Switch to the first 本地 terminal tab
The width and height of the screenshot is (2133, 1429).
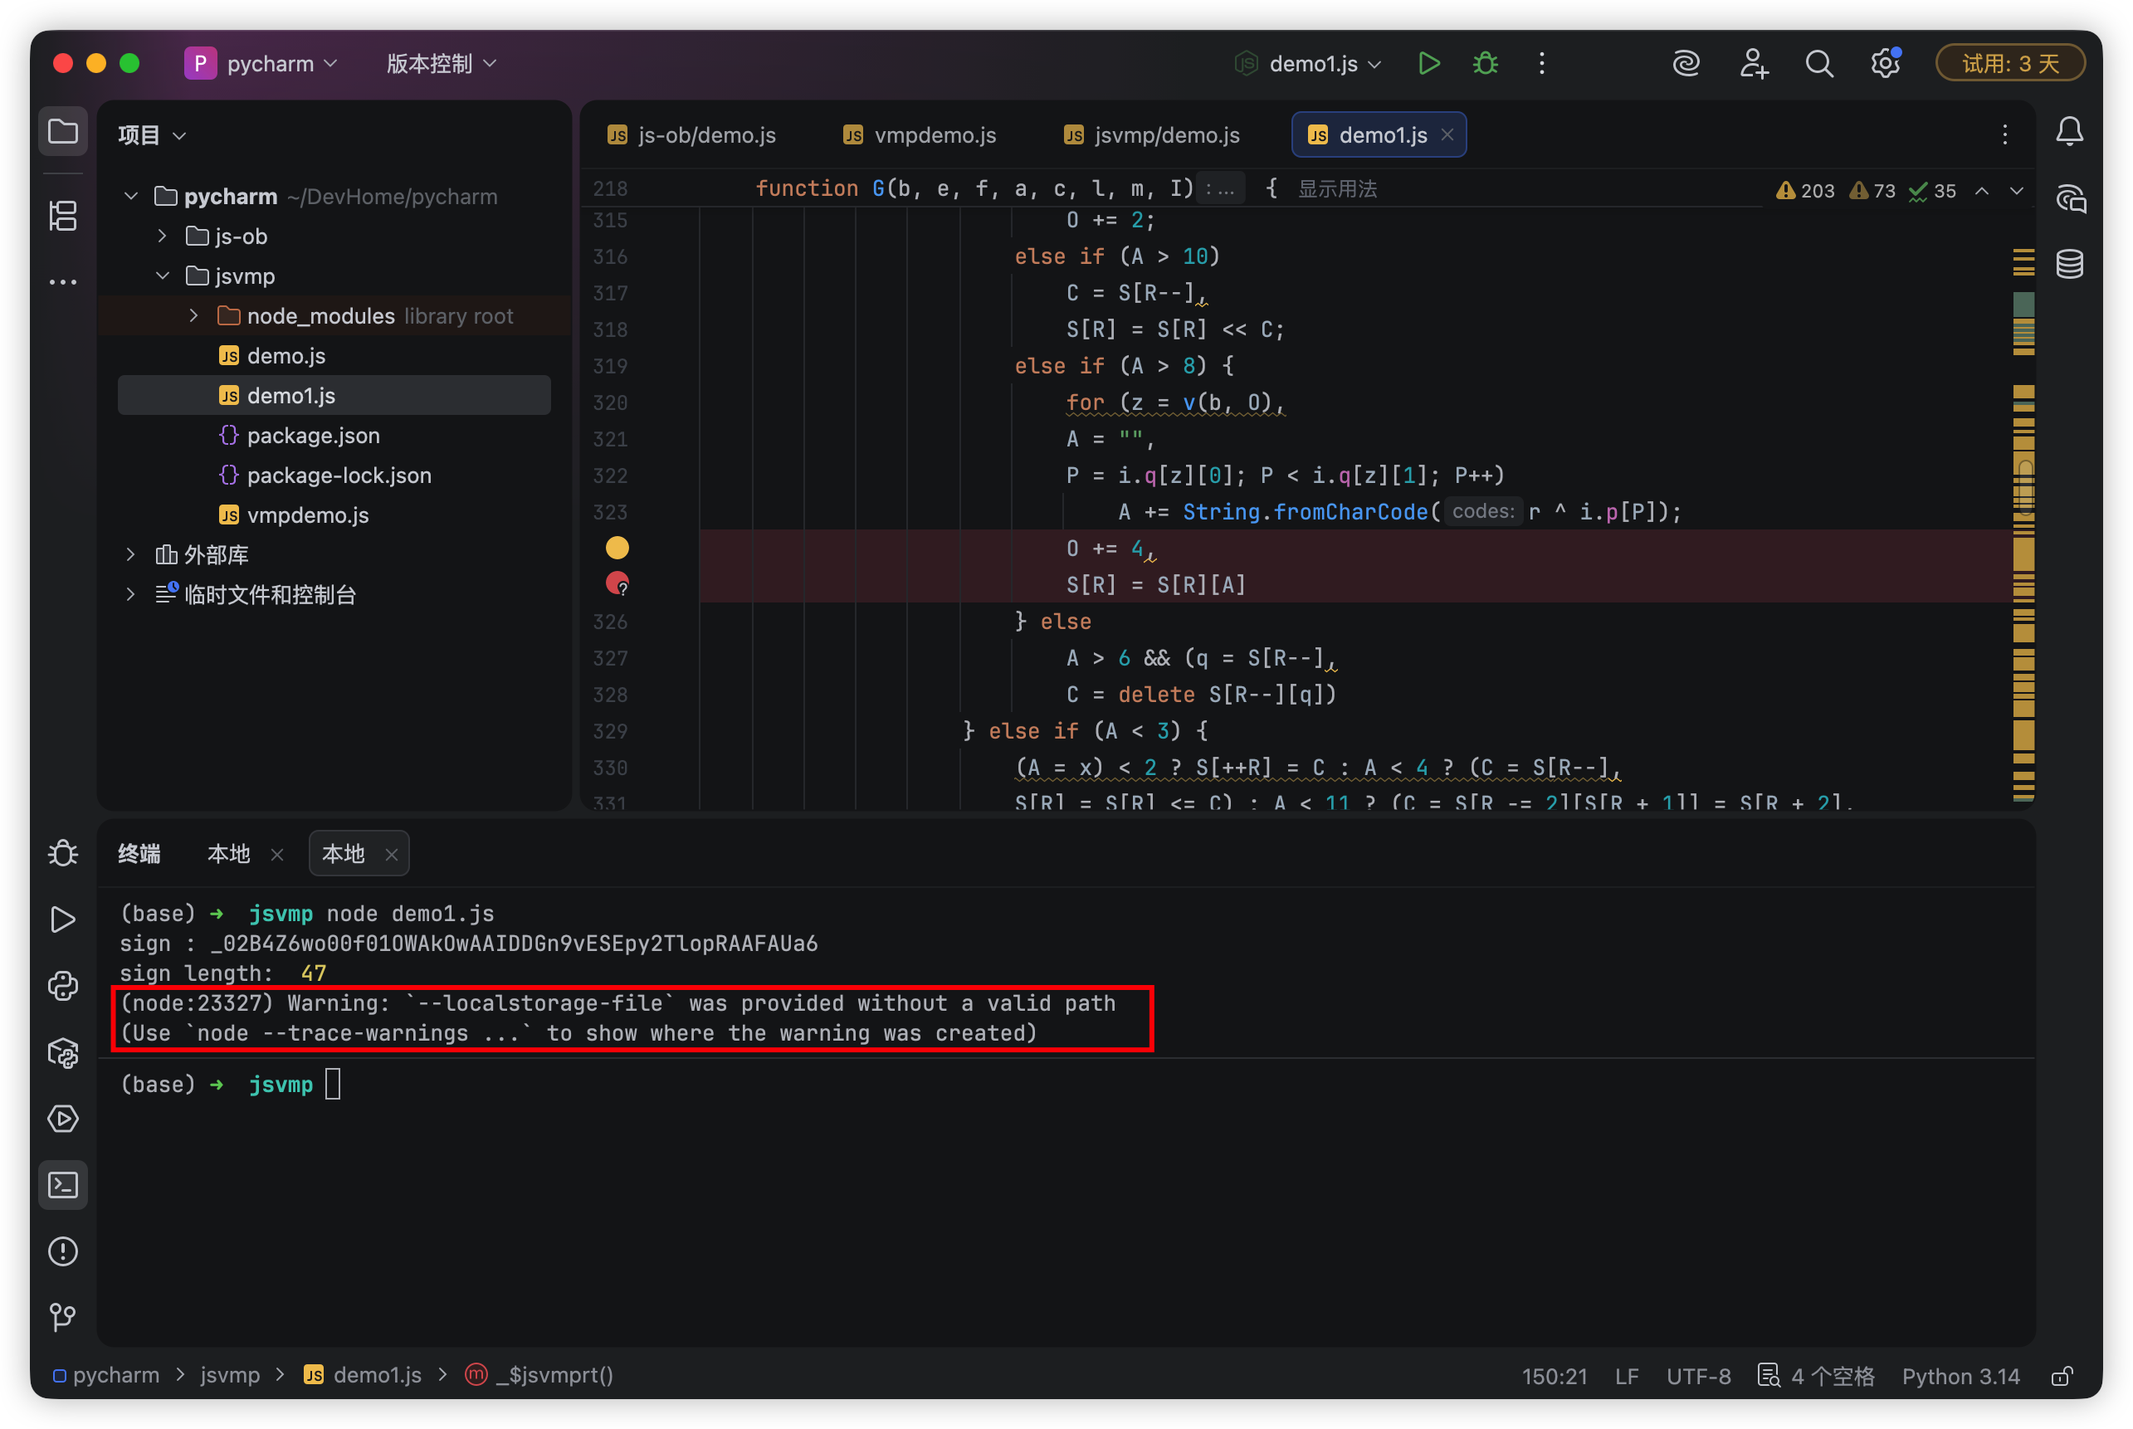point(228,854)
